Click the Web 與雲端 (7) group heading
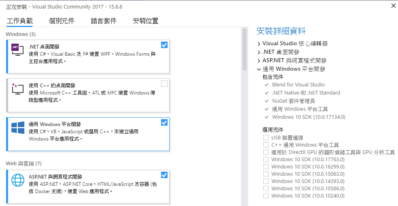Image resolution: width=398 pixels, height=206 pixels. click(x=24, y=164)
